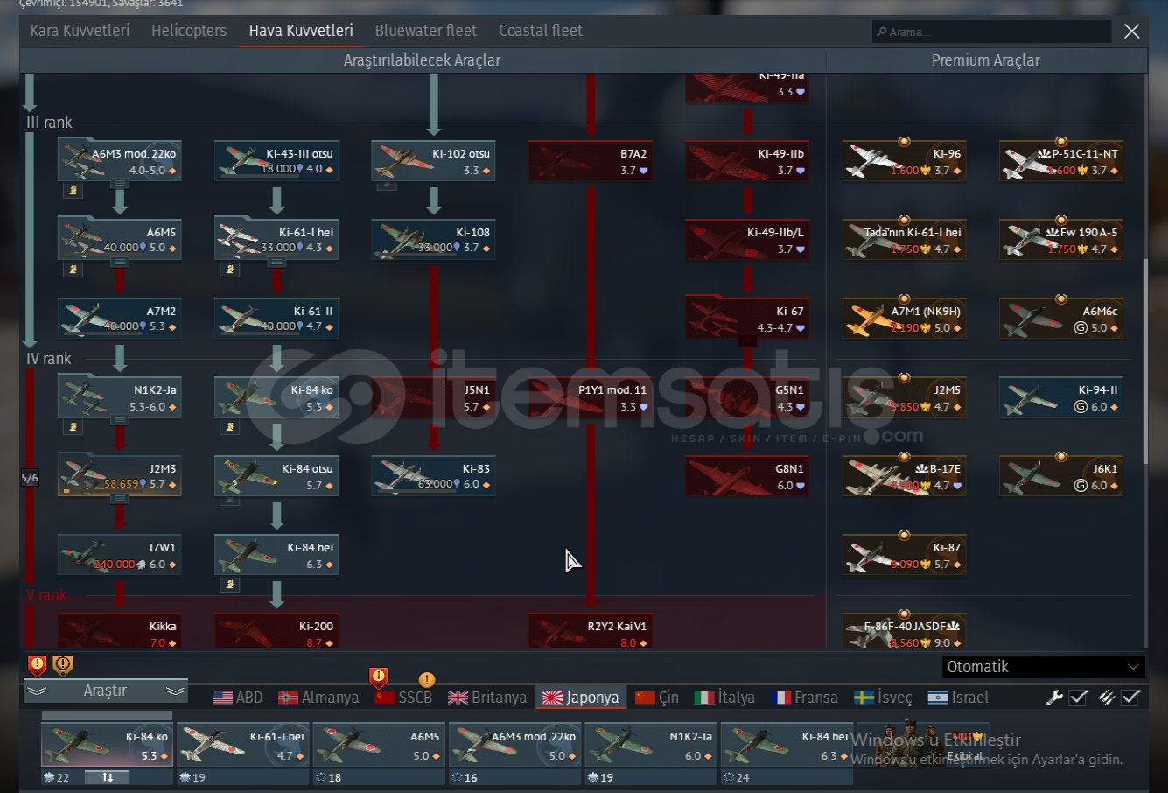Click the orange warning badge above Araştır

coord(63,665)
